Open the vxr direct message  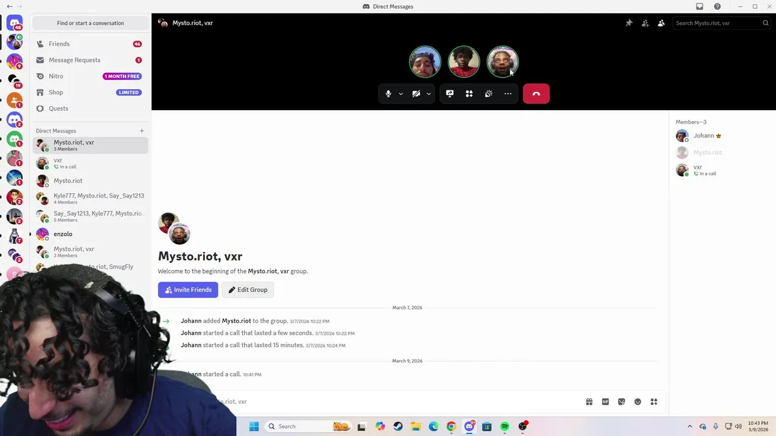(x=90, y=163)
